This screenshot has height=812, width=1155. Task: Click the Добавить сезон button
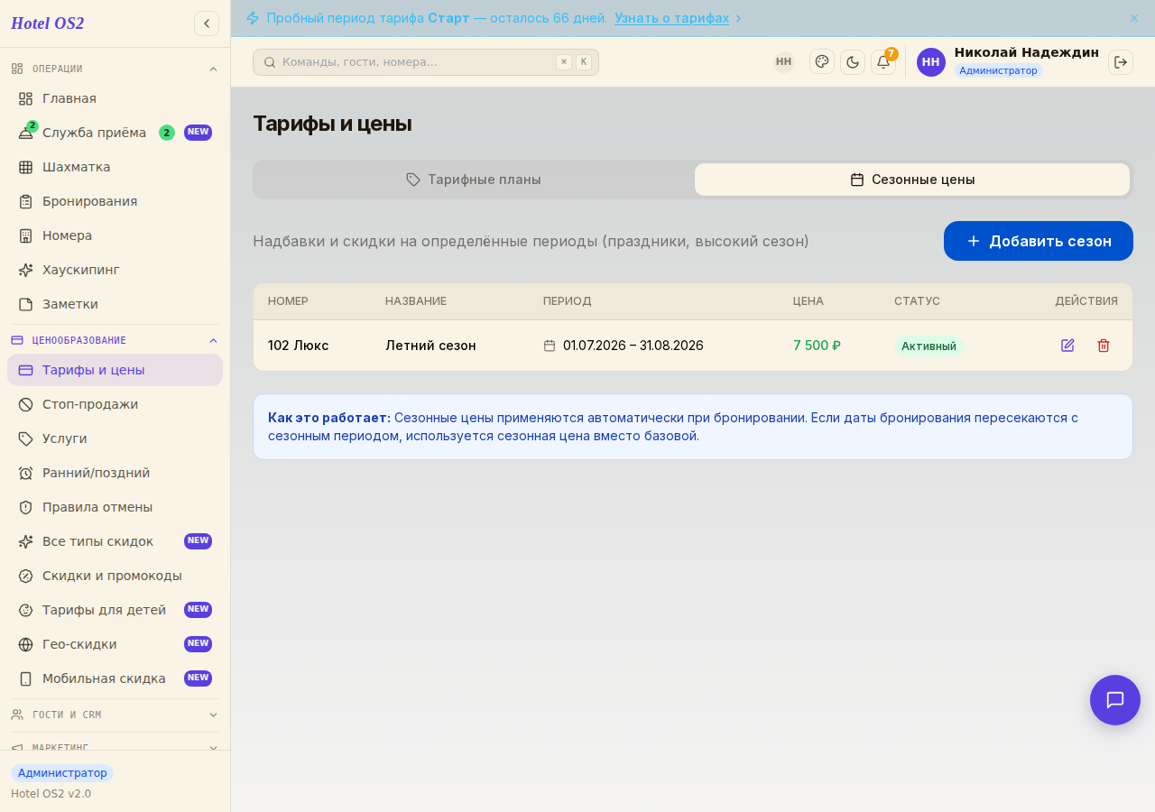click(1039, 241)
